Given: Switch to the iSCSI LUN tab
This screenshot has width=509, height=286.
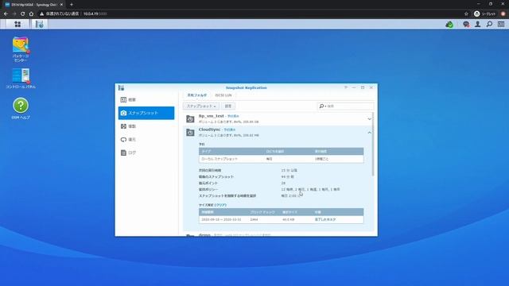Looking at the screenshot, I should (x=223, y=95).
